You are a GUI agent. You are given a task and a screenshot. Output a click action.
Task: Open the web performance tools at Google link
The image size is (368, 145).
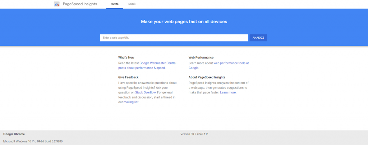[219, 66]
